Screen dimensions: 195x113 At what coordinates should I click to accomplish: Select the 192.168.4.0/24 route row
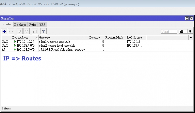pyautogui.click(x=97, y=46)
